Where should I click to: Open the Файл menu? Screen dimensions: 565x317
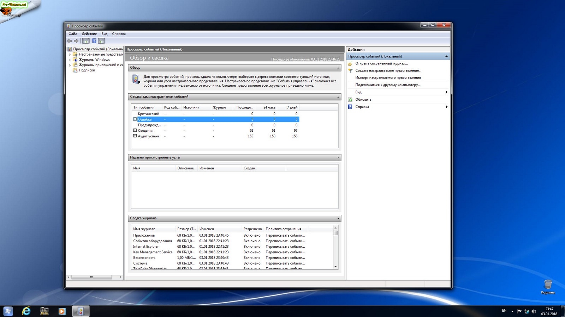click(x=73, y=34)
